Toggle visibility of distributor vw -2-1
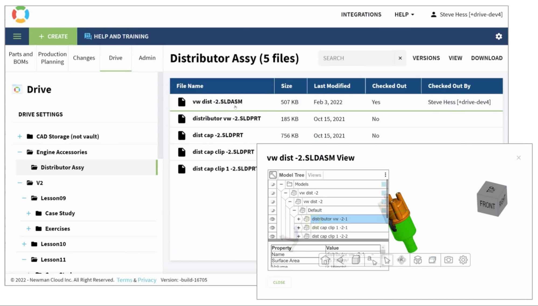538x306 pixels. pos(272,219)
